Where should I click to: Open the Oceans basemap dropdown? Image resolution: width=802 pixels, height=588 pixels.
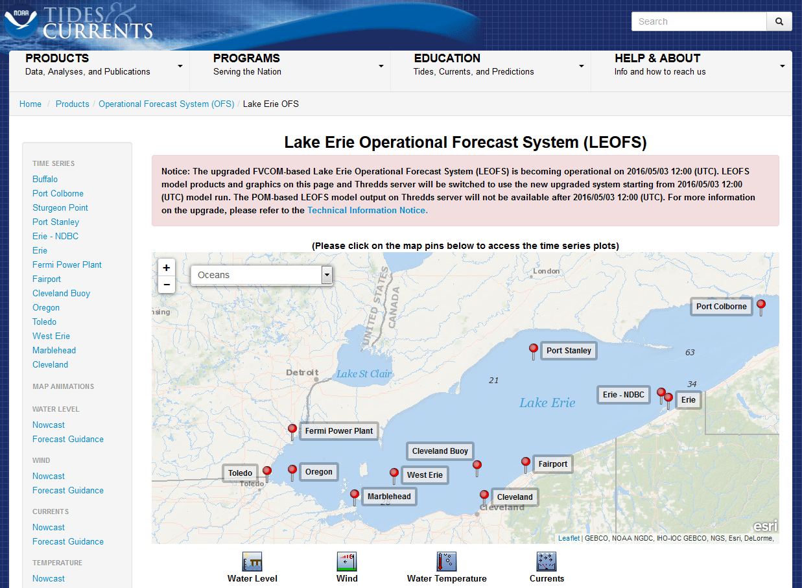click(x=326, y=275)
